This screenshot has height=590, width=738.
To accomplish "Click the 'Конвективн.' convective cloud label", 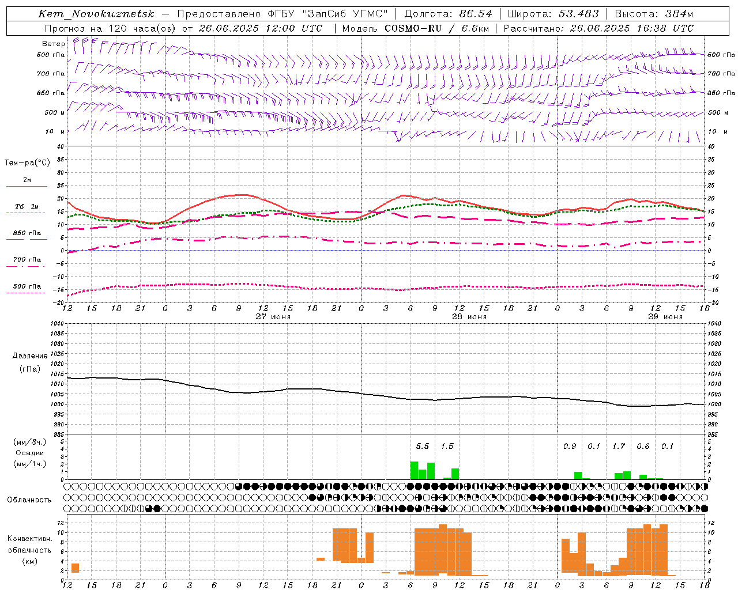I will pyautogui.click(x=29, y=539).
